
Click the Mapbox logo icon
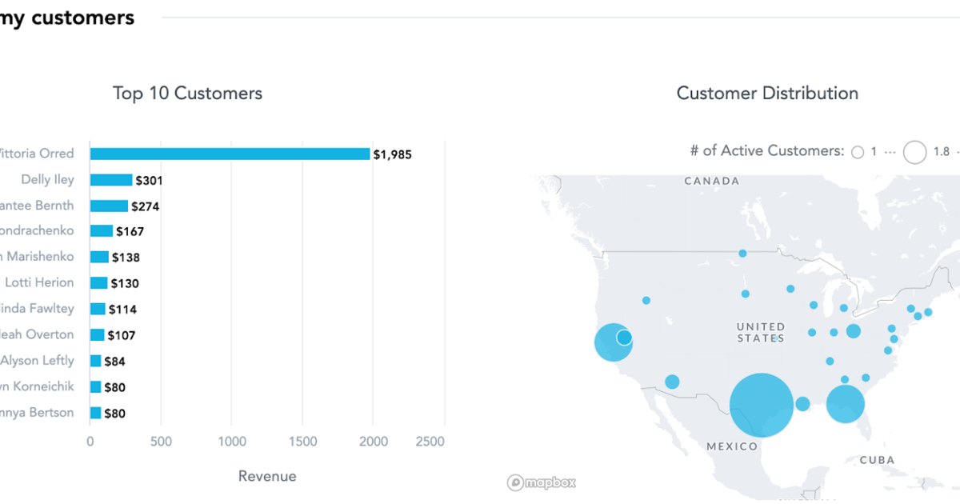[x=517, y=482]
